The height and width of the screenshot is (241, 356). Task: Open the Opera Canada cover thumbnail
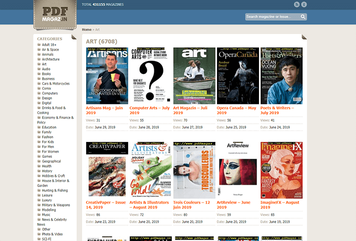point(238,76)
